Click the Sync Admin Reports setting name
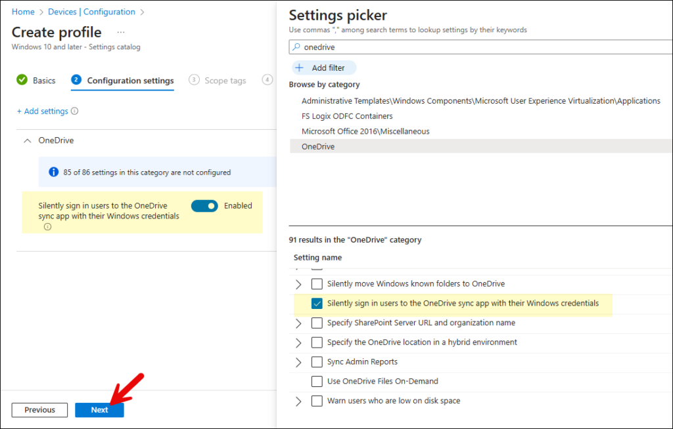This screenshot has width=673, height=429. (362, 361)
